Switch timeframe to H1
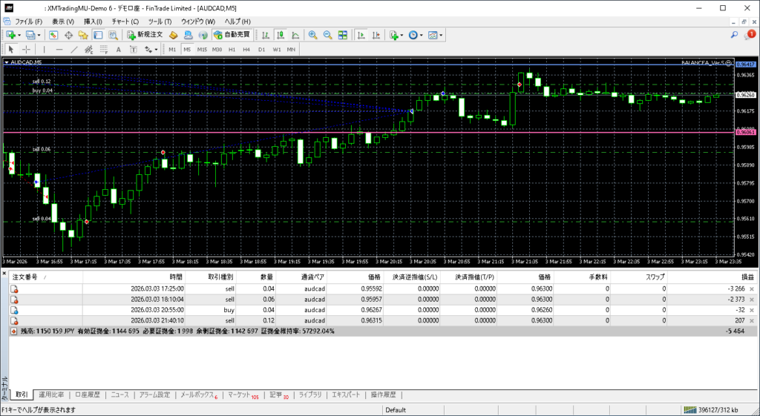 coord(232,50)
